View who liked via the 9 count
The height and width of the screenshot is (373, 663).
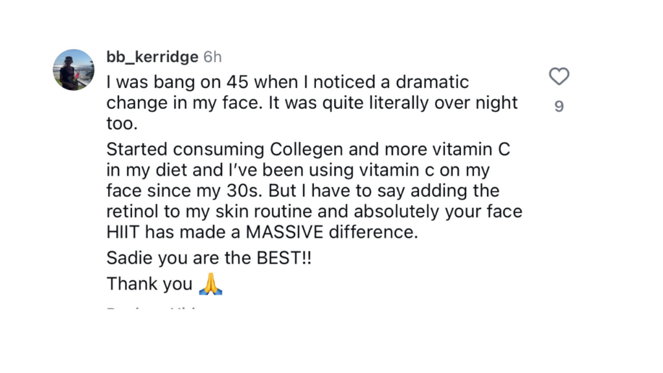click(559, 106)
